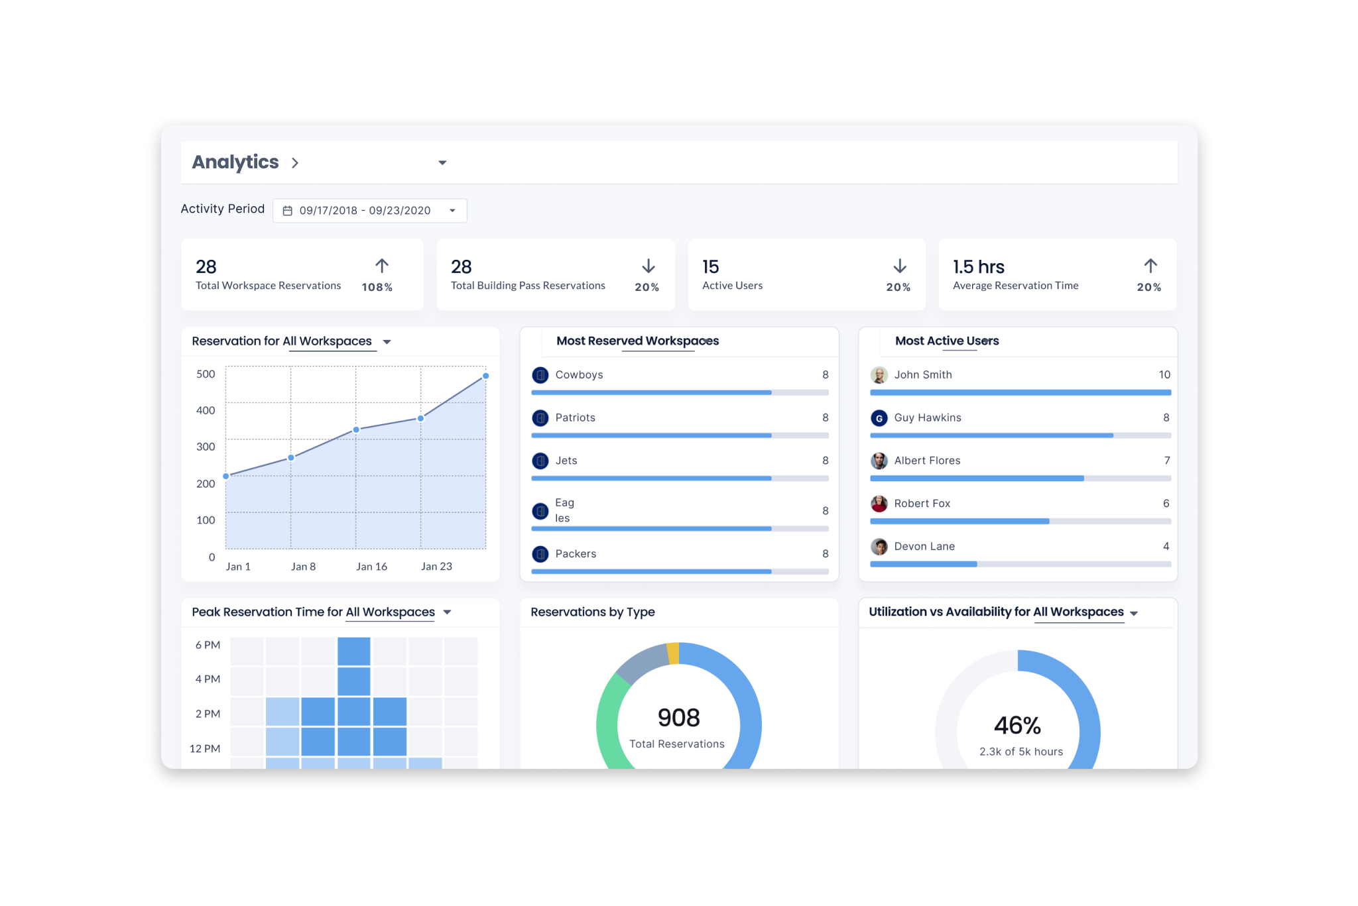Select the Most Active Users heading
This screenshot has height=906, width=1358.
click(946, 341)
